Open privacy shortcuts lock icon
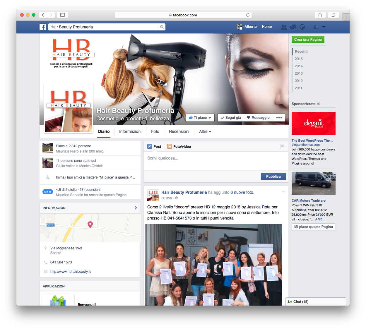Screen dimensions: 366x329 [316, 27]
